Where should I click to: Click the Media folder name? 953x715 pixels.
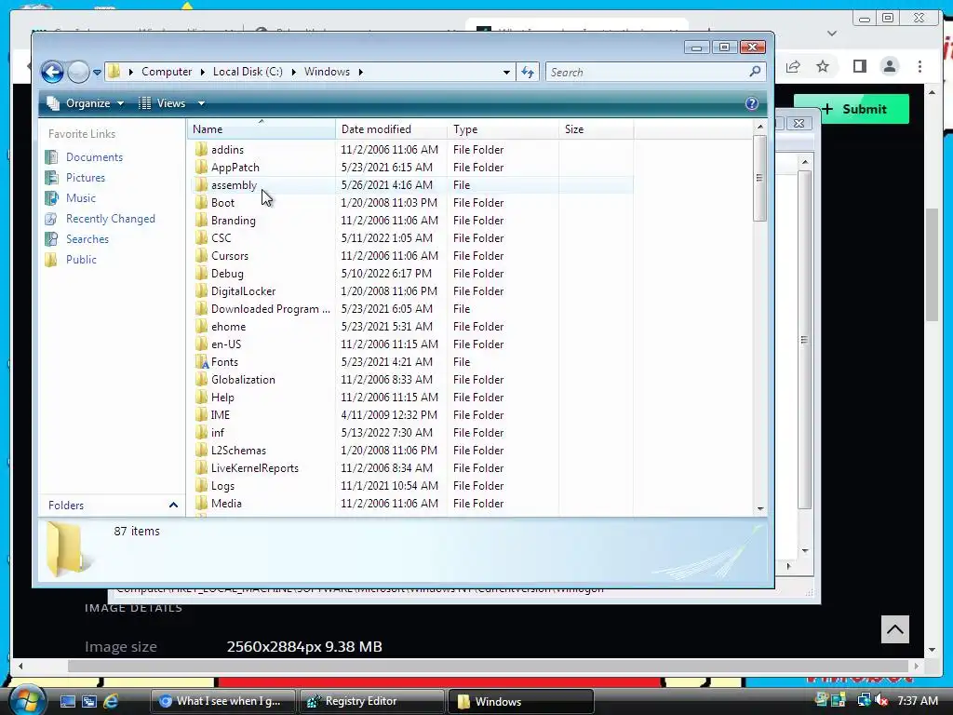pos(226,504)
